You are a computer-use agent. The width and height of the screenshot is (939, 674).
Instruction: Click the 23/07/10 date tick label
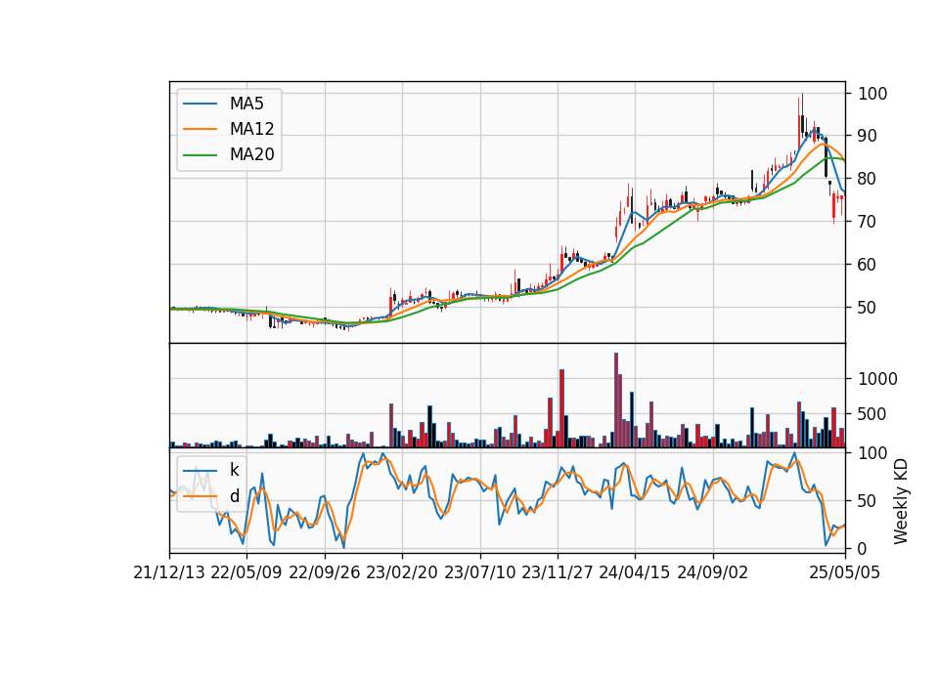(x=479, y=572)
